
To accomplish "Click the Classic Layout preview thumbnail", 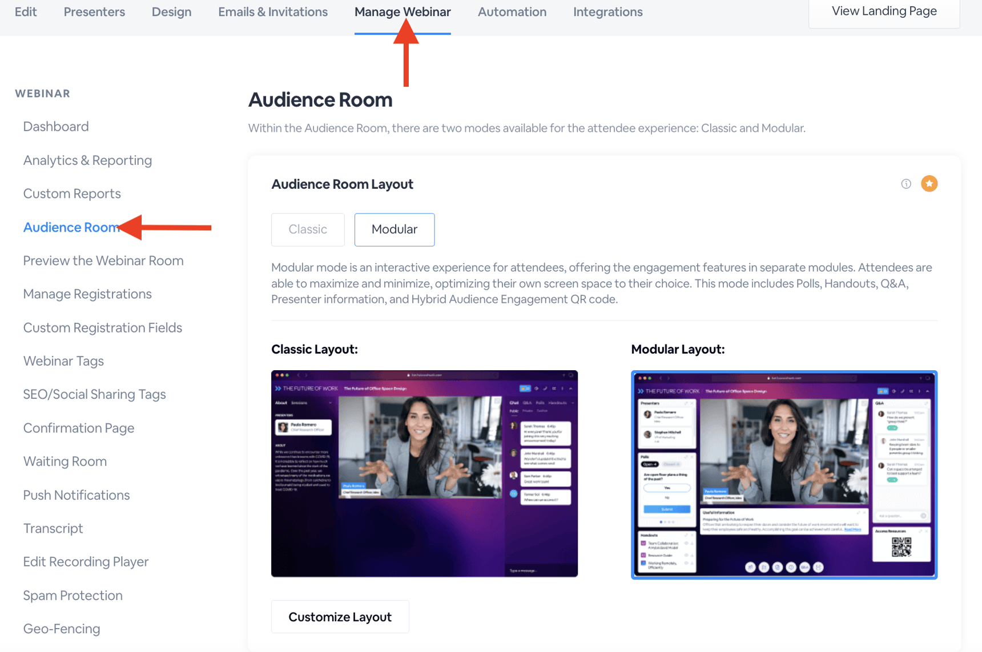I will pos(424,473).
